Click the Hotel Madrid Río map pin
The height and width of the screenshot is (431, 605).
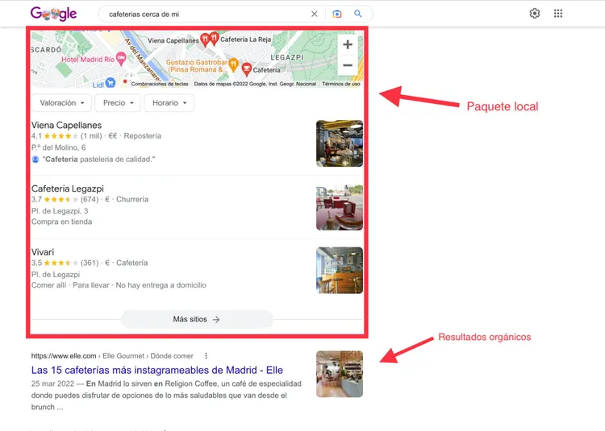coord(121,59)
